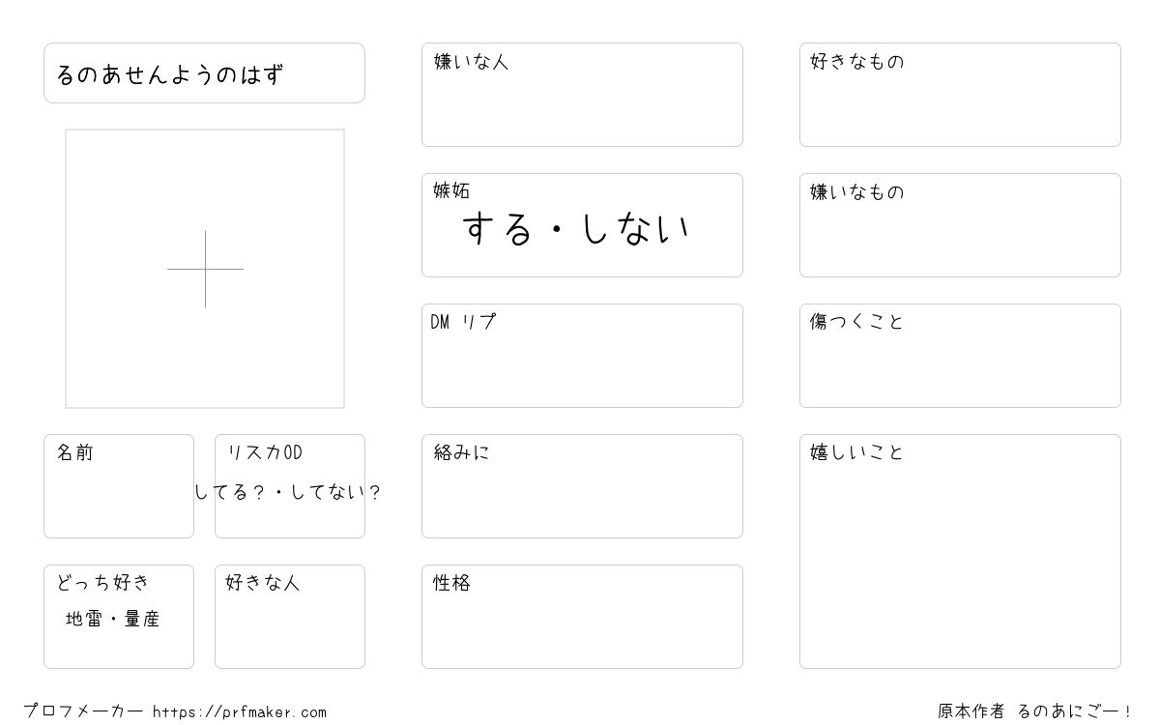Click the 名前 name box

tap(119, 486)
